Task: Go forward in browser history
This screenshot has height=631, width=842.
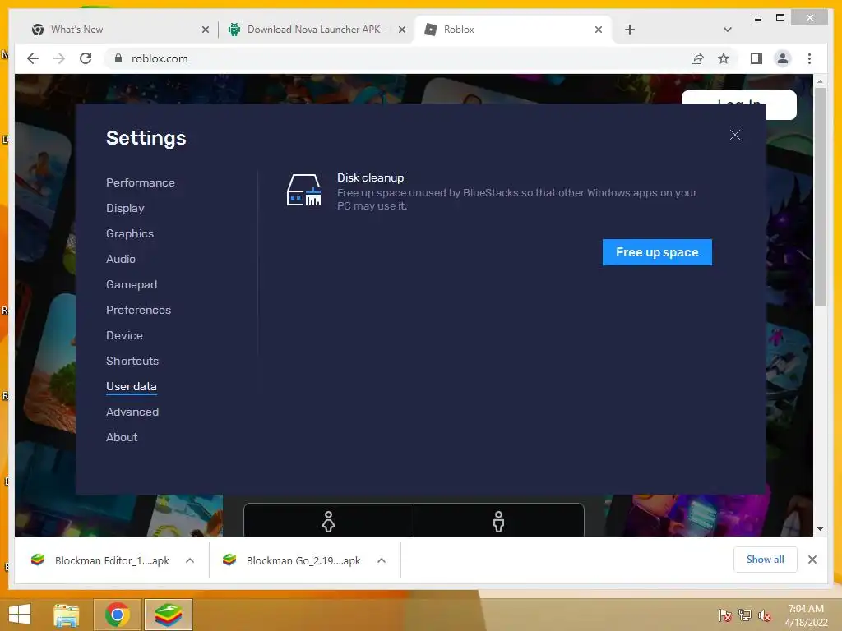Action: point(59,58)
